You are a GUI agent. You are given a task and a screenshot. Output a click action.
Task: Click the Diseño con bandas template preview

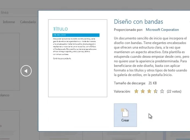coord(78,58)
